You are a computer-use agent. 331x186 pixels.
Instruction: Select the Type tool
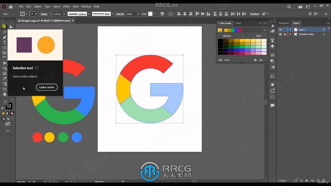(4, 42)
